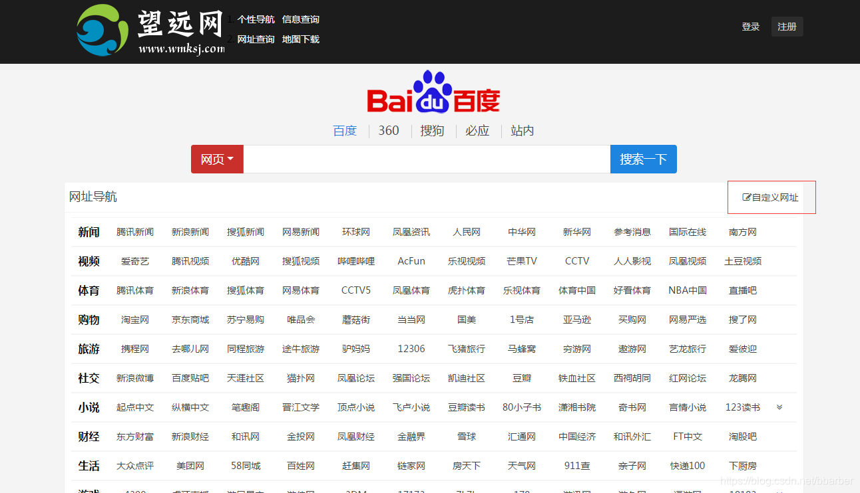Open CCTV5 sports link
860x493 pixels.
(x=356, y=290)
